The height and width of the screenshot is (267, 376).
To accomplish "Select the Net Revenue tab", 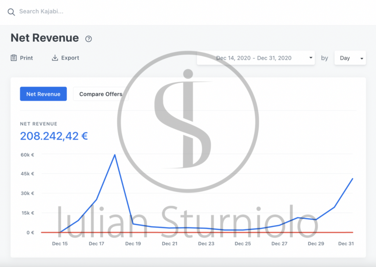I will pyautogui.click(x=43, y=94).
